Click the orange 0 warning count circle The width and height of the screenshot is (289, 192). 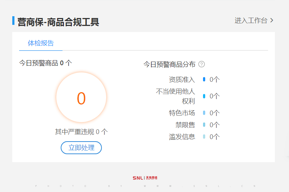tap(81, 97)
